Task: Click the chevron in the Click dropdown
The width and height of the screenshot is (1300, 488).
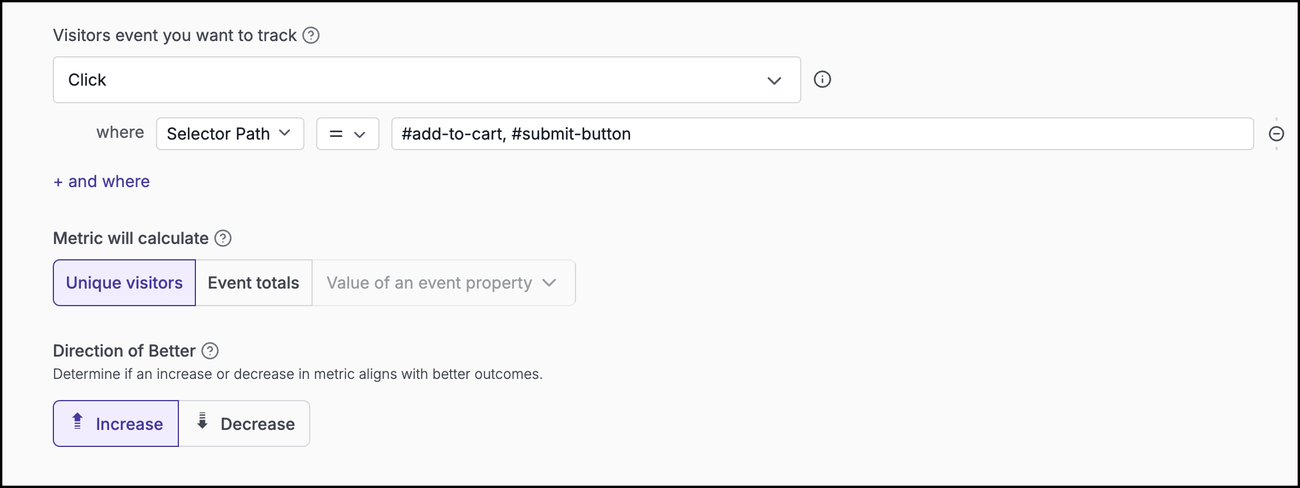Action: click(x=774, y=80)
